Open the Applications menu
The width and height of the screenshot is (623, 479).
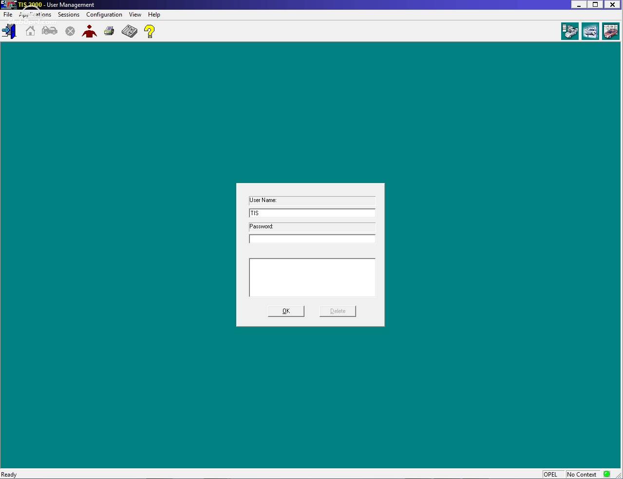click(35, 15)
